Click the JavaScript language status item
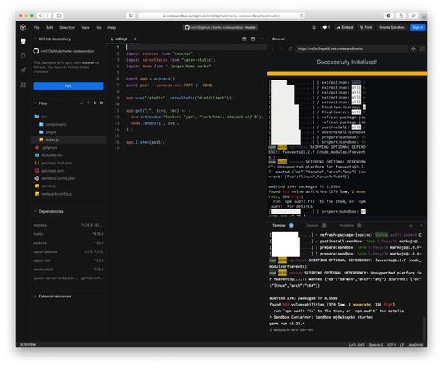443x368 pixels. [415, 345]
